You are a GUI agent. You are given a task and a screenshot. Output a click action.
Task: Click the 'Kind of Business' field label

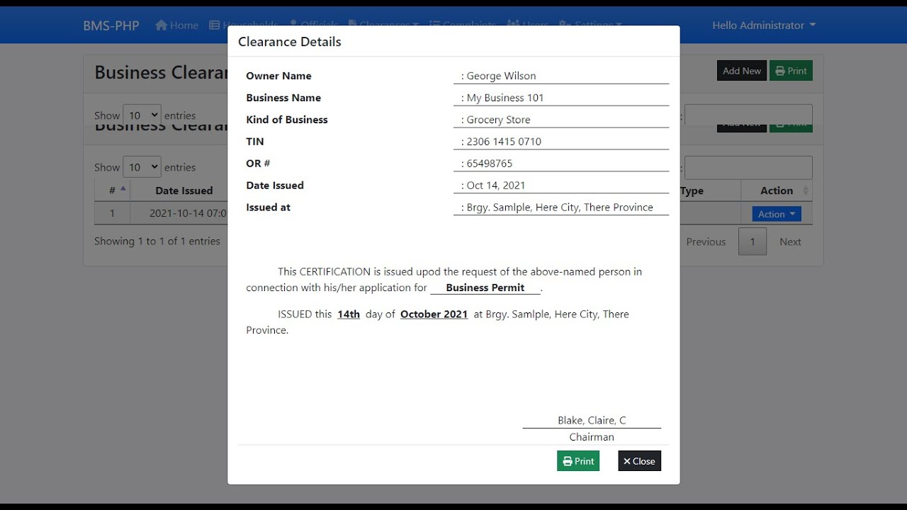click(x=287, y=120)
